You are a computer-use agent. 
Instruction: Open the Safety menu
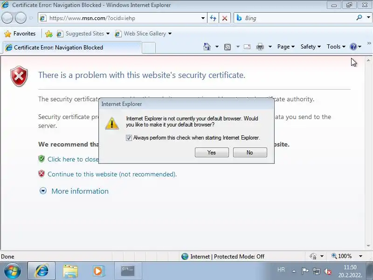311,47
